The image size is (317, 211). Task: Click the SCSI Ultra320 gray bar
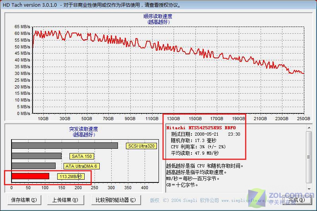click(65, 146)
